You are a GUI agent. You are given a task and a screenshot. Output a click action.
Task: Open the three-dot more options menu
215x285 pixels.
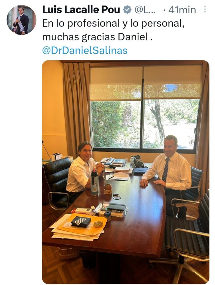point(205,9)
